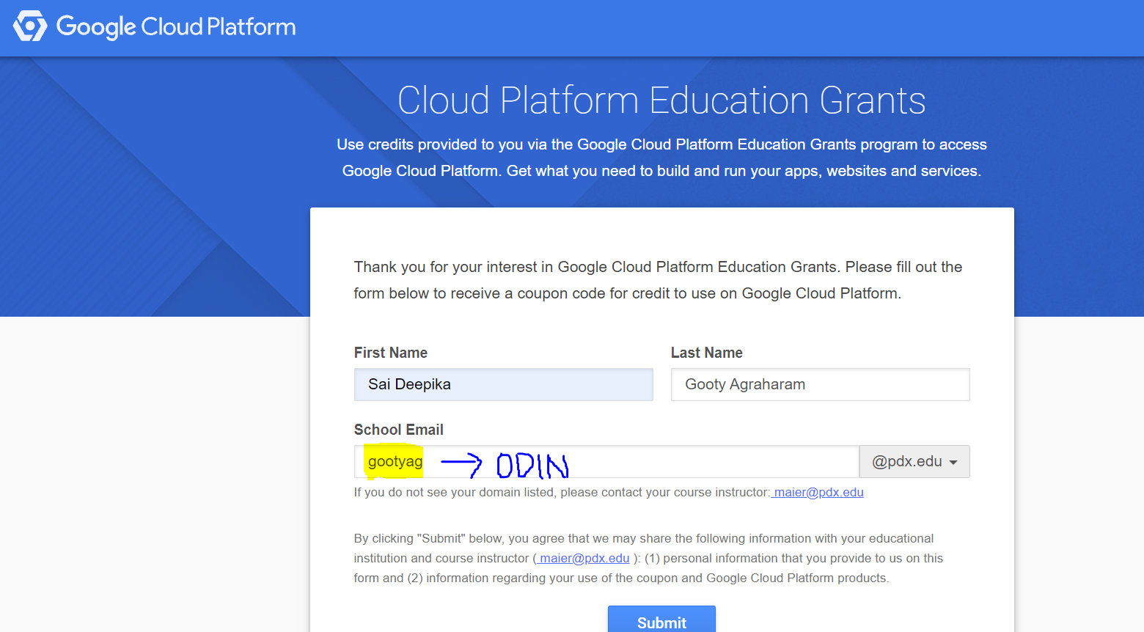Image resolution: width=1144 pixels, height=632 pixels.
Task: Focus the First Name field with Sai Deepika
Action: tap(503, 384)
